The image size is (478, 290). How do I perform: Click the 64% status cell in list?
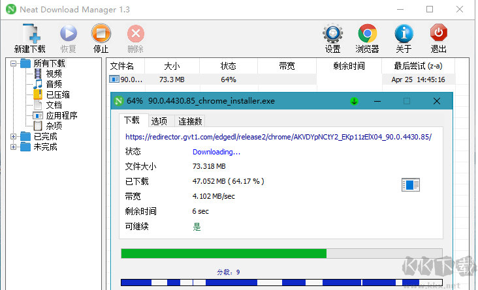(229, 80)
